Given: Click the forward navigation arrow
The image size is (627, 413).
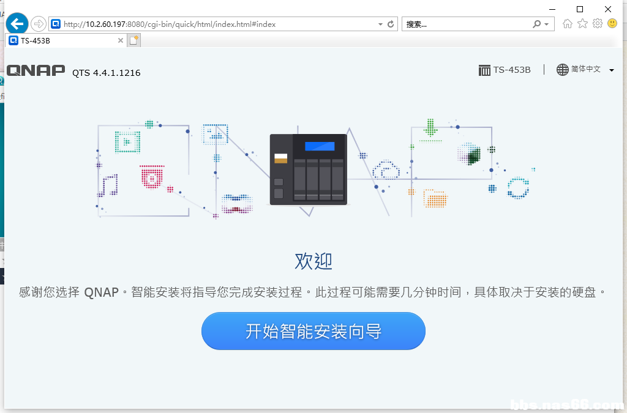Looking at the screenshot, I should click(36, 23).
